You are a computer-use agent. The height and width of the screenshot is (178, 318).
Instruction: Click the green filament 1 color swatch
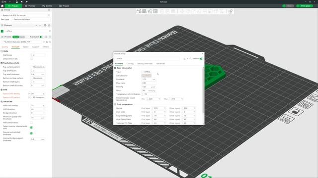pos(2,31)
